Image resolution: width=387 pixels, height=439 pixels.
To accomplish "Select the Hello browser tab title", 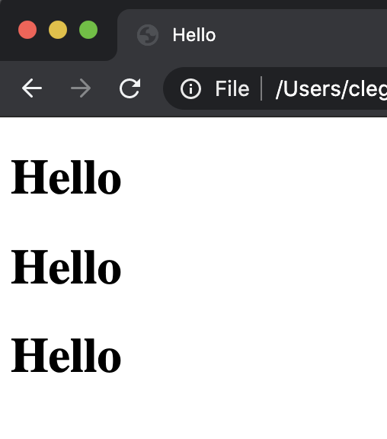I will pyautogui.click(x=194, y=35).
